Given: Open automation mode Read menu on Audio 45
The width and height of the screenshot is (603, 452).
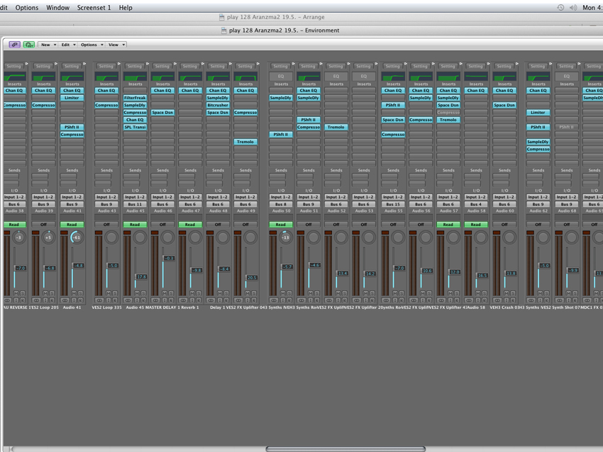Looking at the screenshot, I should click(135, 225).
